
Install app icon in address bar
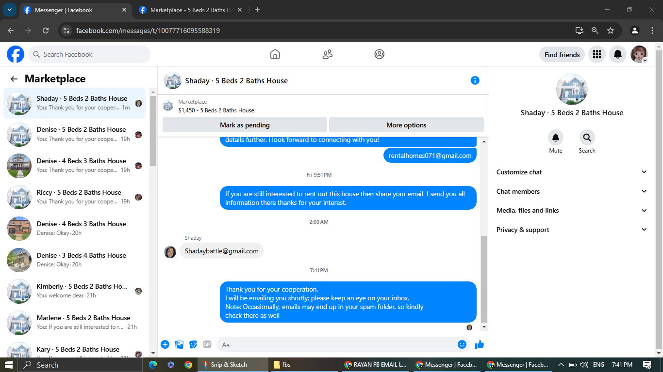580,31
